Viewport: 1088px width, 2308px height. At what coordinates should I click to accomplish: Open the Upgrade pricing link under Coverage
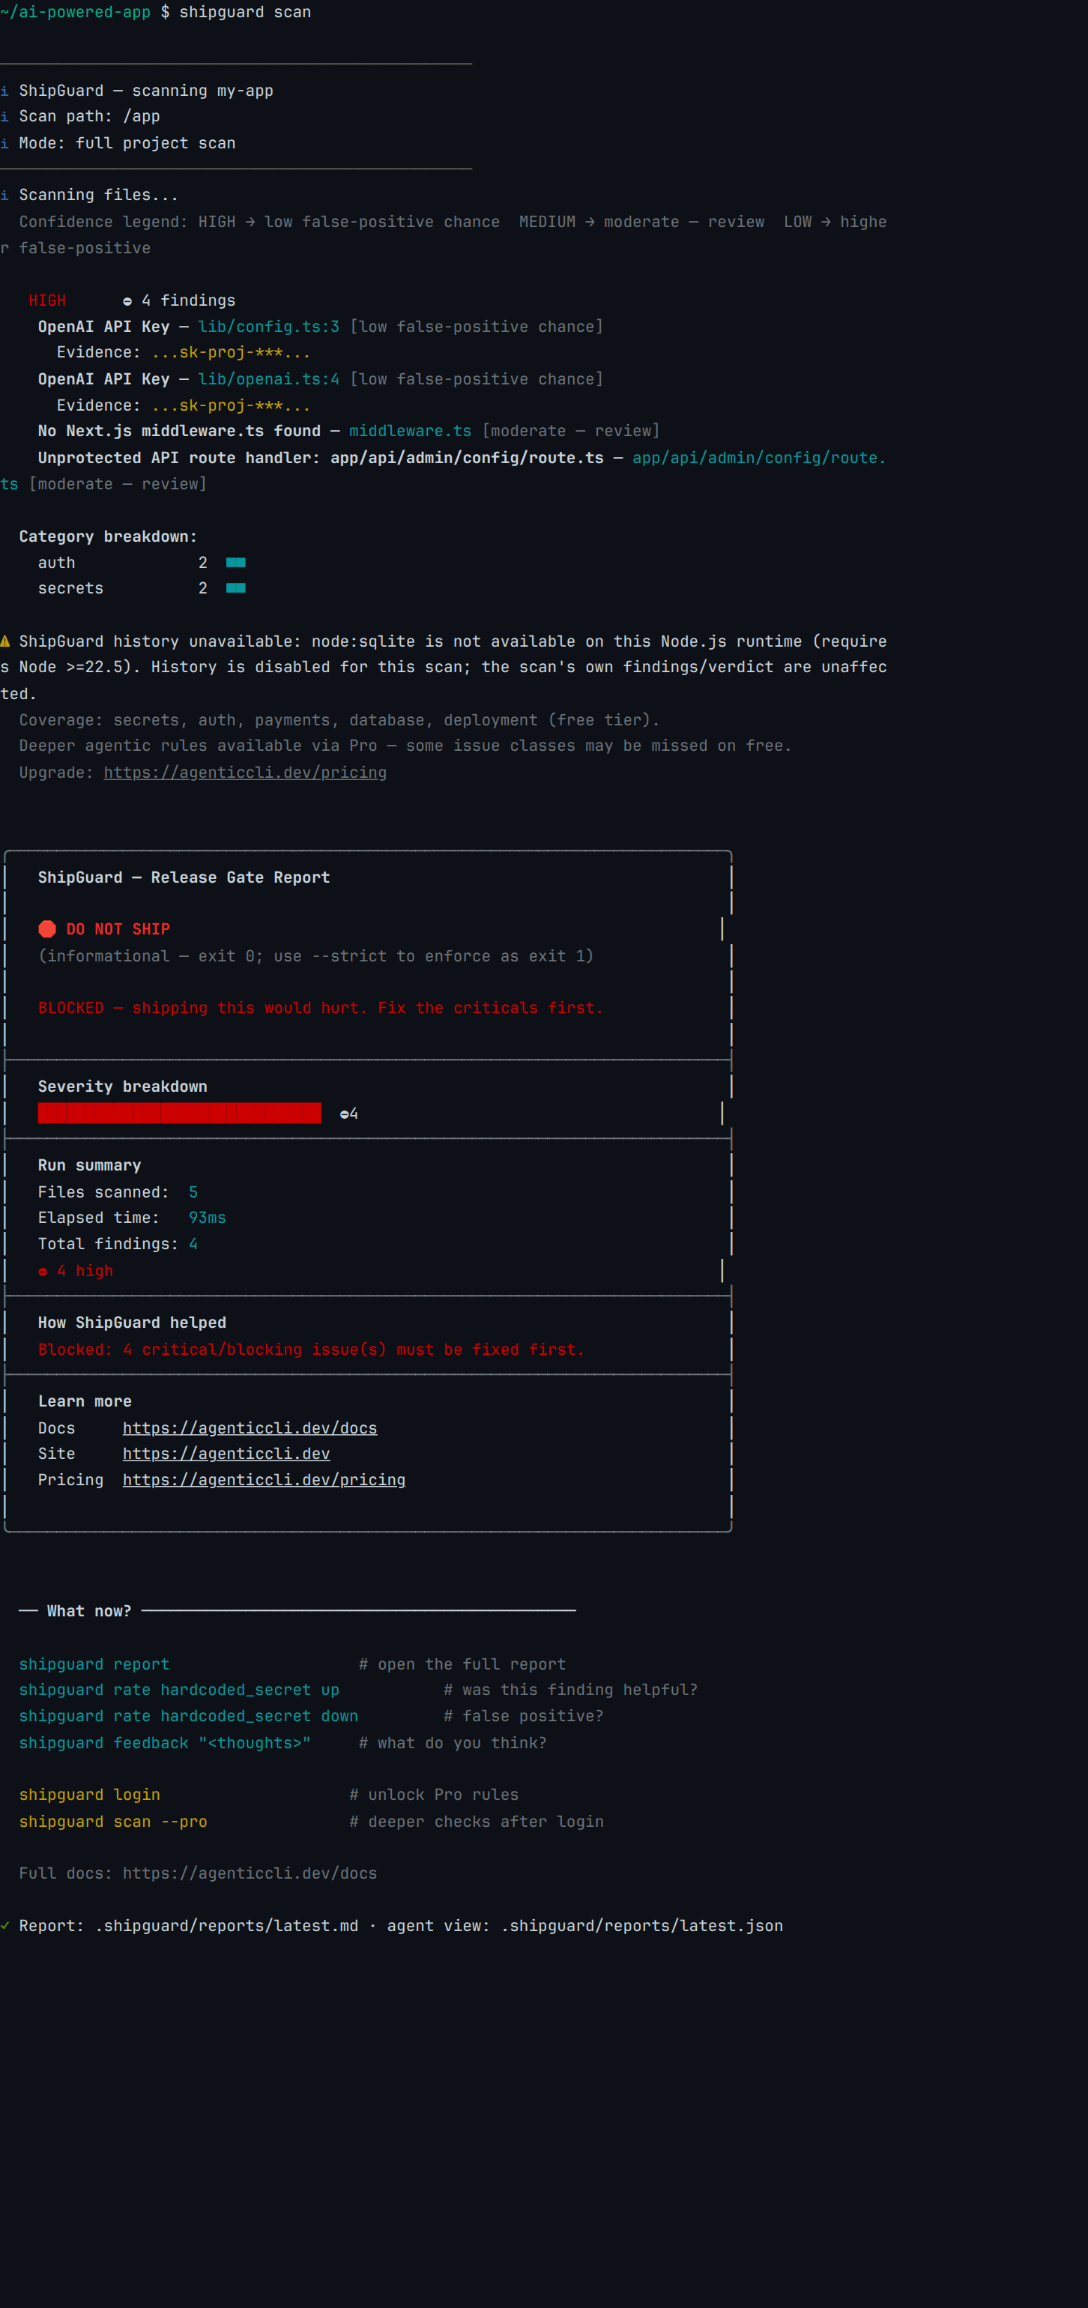[246, 773]
